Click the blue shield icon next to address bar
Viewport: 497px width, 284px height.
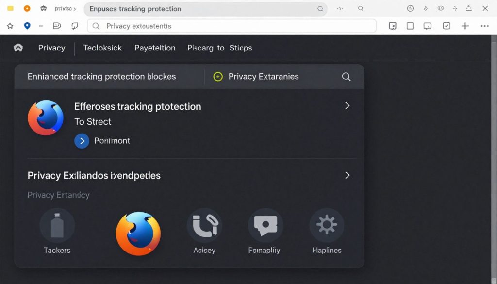(x=27, y=26)
